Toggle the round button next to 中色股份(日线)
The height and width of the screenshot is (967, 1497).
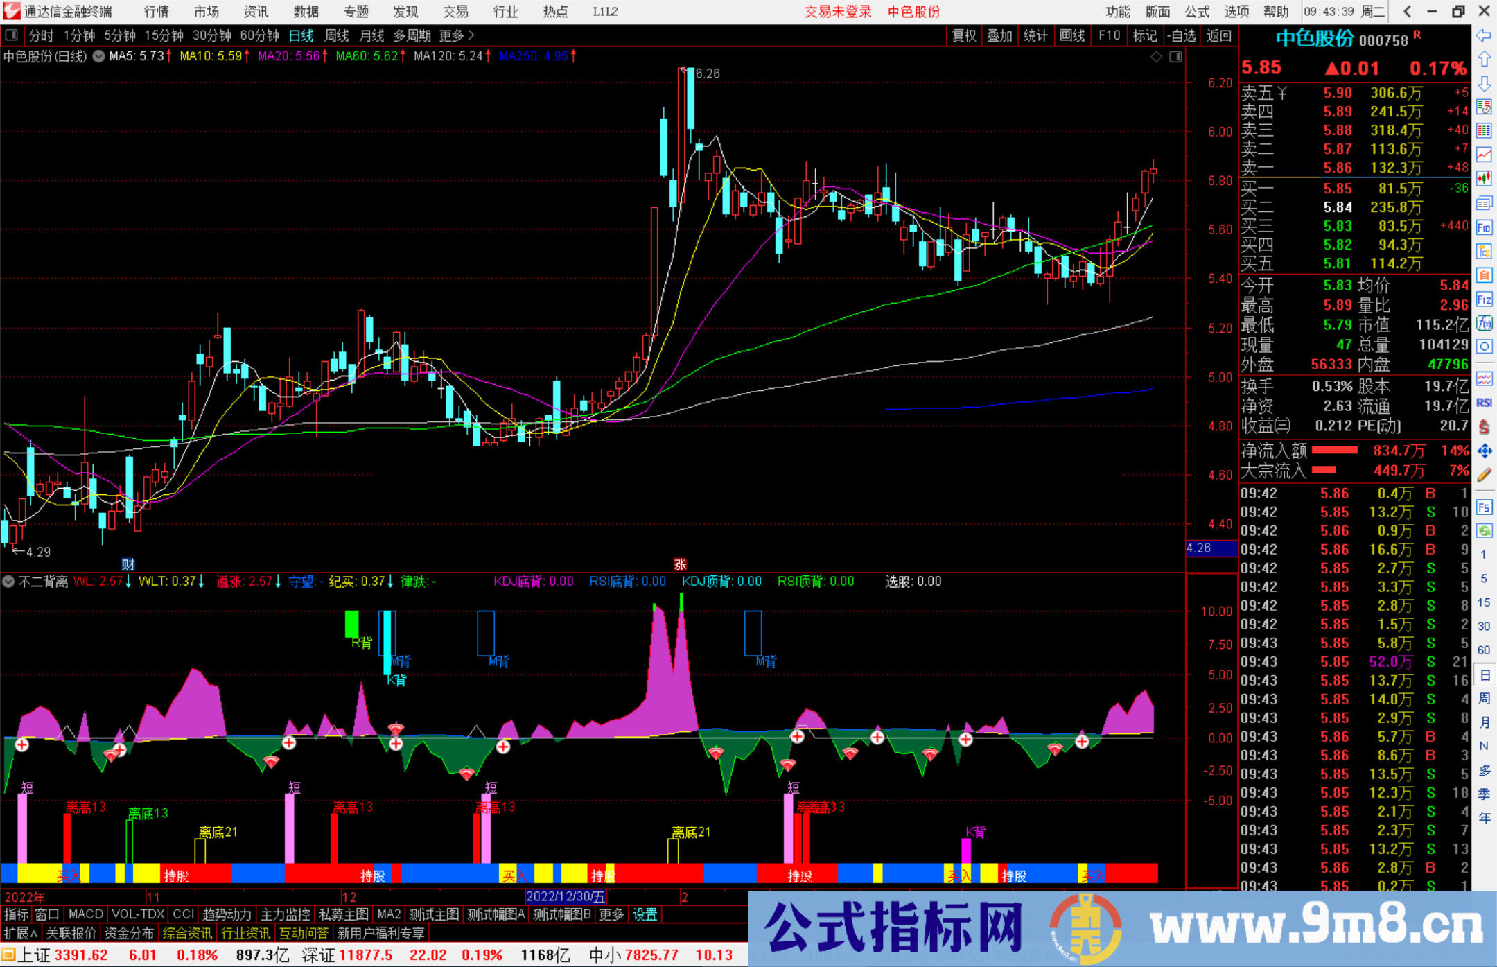[x=99, y=56]
